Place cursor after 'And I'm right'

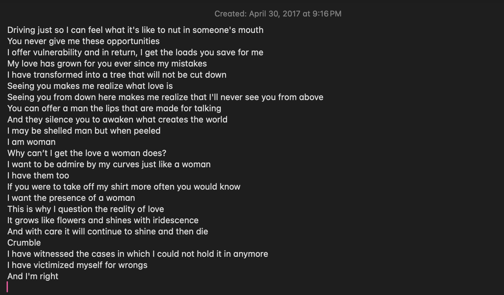click(x=59, y=276)
